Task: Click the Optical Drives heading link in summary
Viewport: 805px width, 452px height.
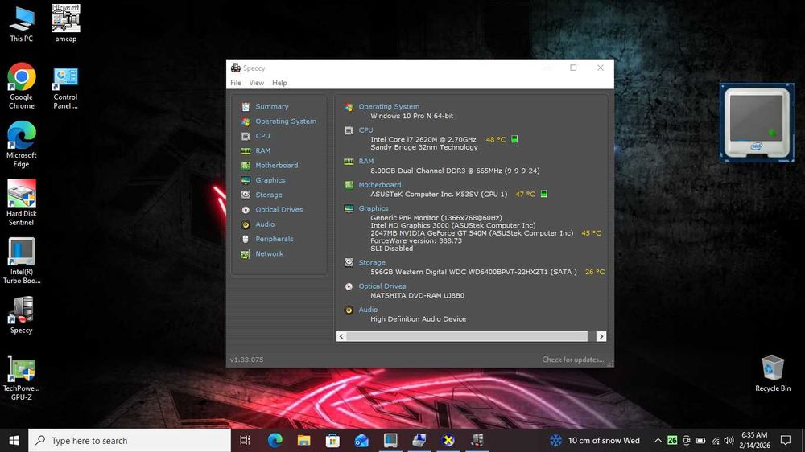Action: pyautogui.click(x=382, y=286)
